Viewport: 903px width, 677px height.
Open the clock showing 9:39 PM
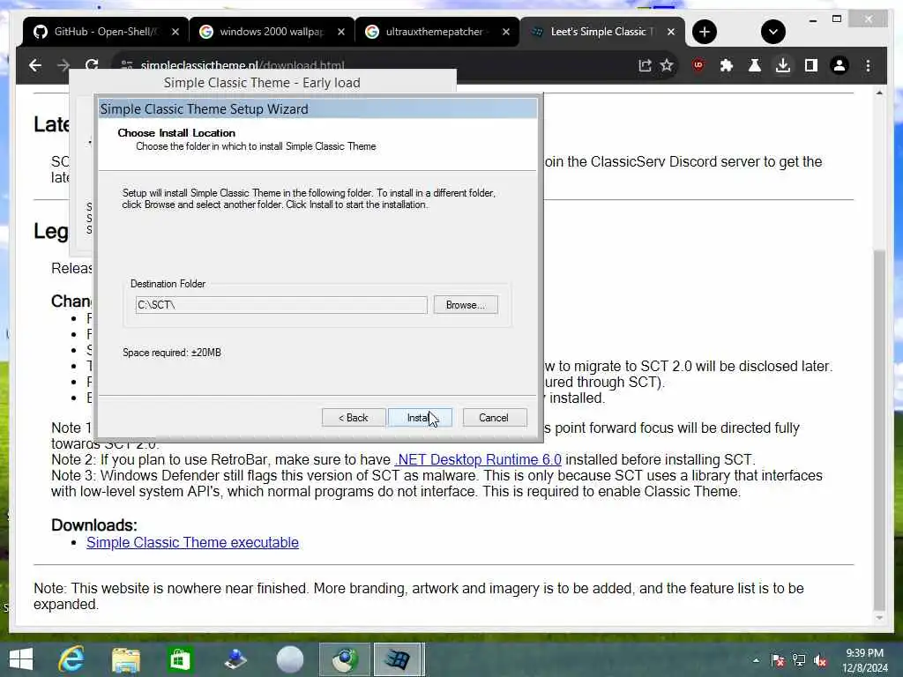864,659
